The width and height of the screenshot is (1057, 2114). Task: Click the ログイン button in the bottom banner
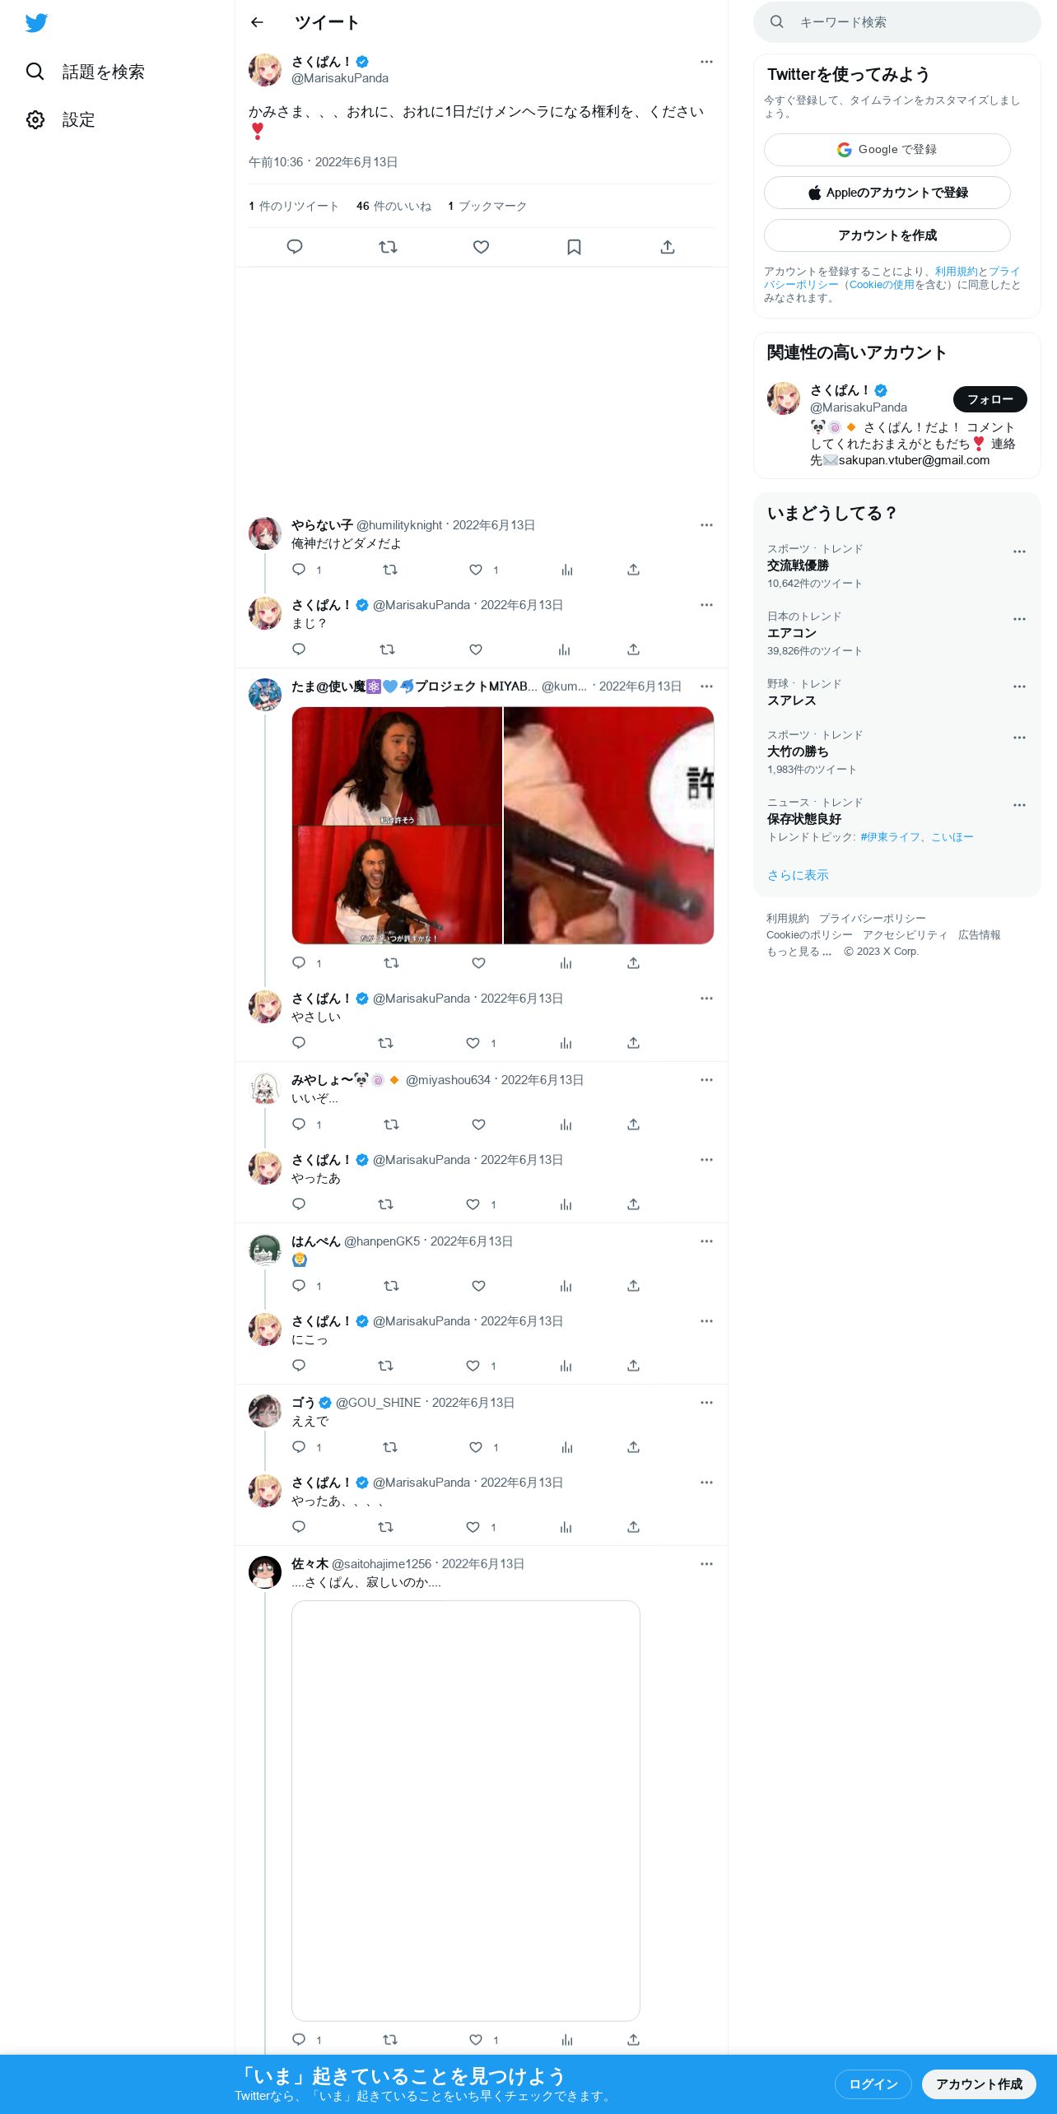(x=873, y=2084)
